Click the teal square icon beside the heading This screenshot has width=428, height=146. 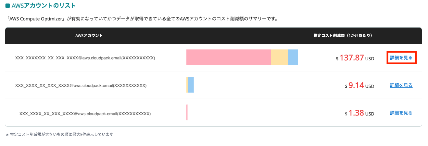coord(7,6)
